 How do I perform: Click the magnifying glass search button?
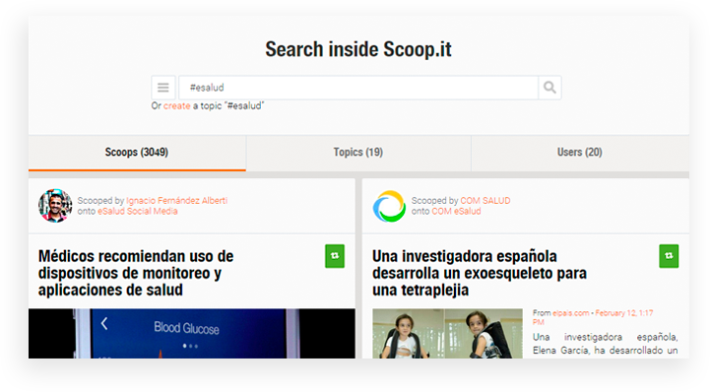click(549, 88)
